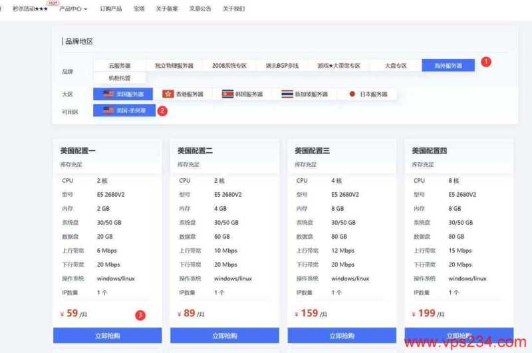Click 立即抢购 under 美国配置一

107,335
